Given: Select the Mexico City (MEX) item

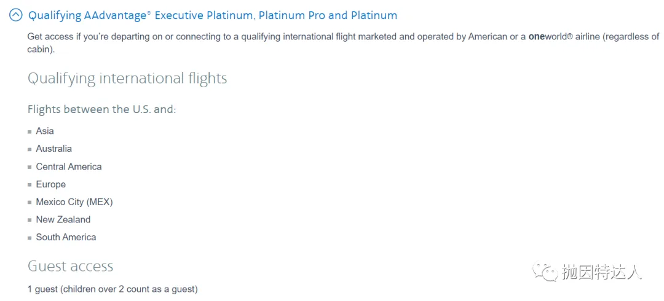Looking at the screenshot, I should [x=74, y=202].
